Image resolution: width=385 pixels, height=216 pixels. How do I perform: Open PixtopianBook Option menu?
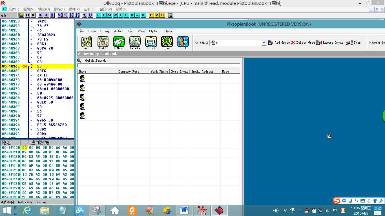[x=155, y=31]
